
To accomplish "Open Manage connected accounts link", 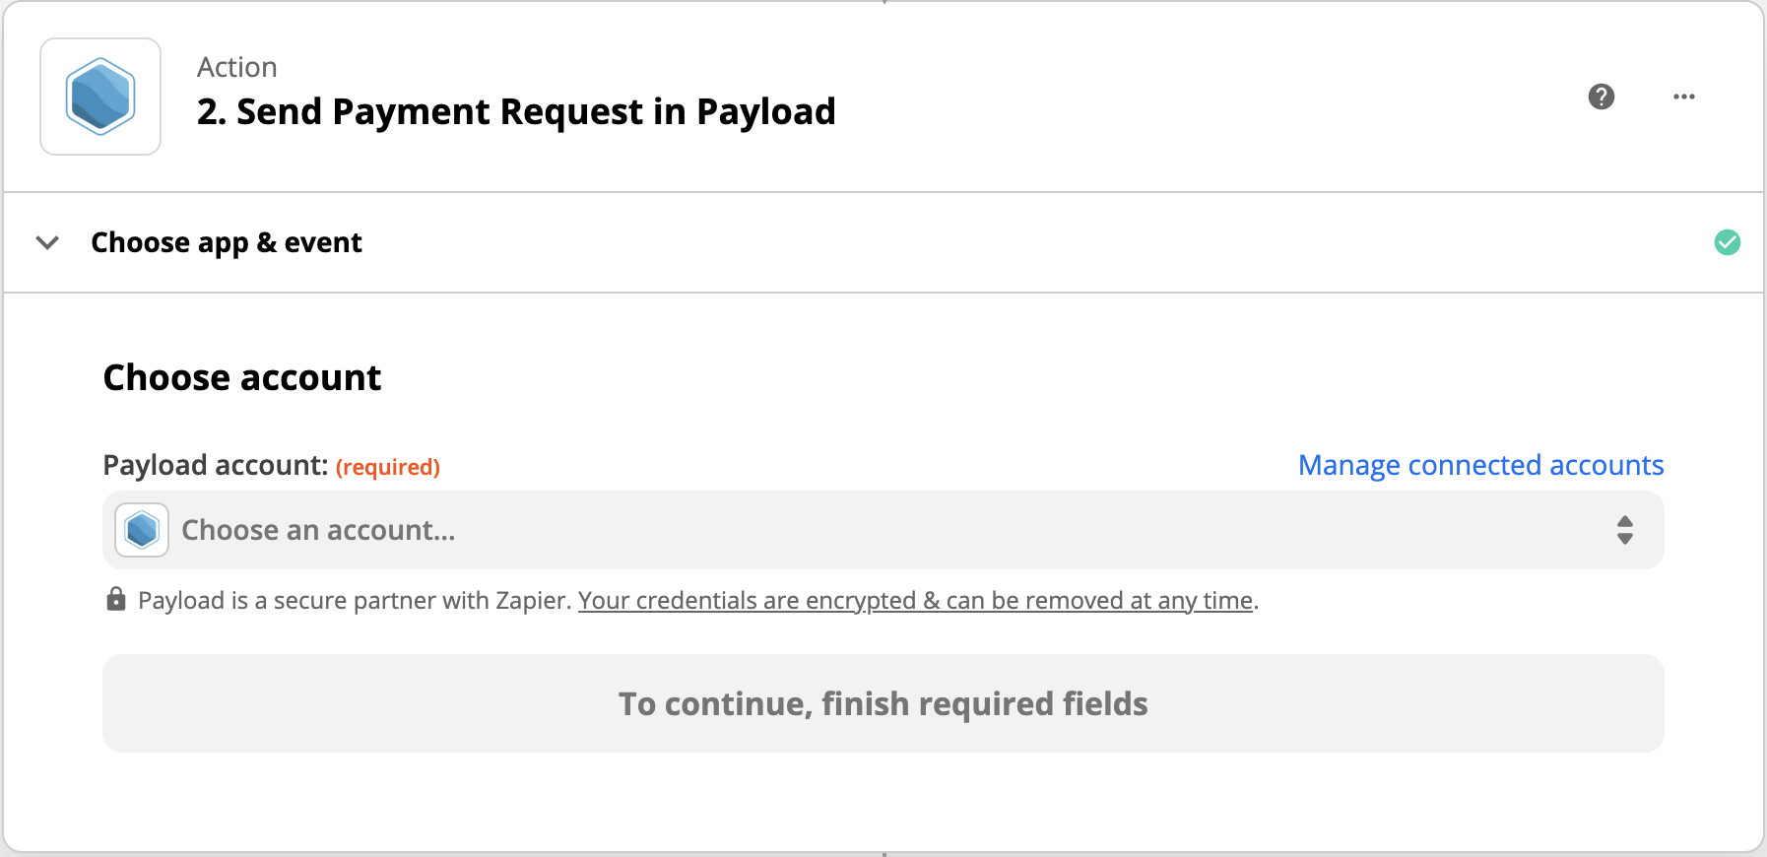I will click(x=1481, y=465).
